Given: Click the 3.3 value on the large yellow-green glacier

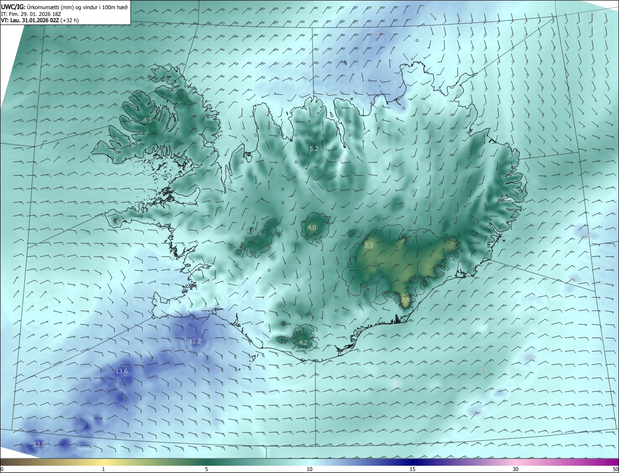Looking at the screenshot, I should 368,245.
